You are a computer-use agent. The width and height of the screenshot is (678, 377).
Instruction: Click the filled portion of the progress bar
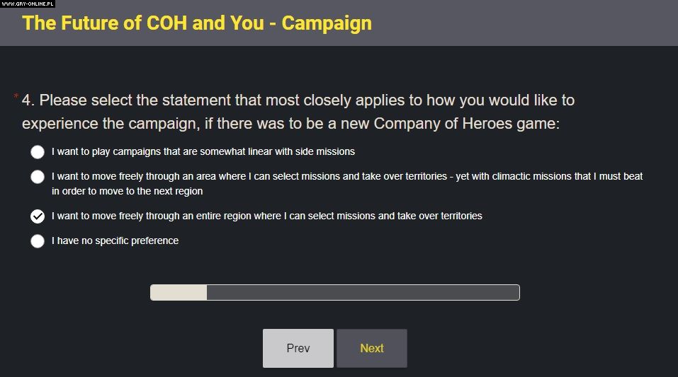(x=179, y=292)
